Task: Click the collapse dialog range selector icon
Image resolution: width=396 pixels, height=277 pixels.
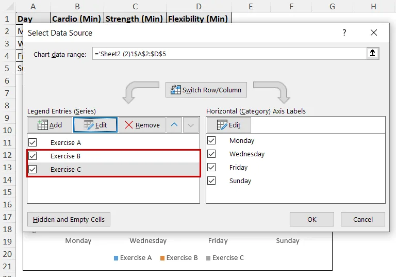Action: [x=372, y=53]
